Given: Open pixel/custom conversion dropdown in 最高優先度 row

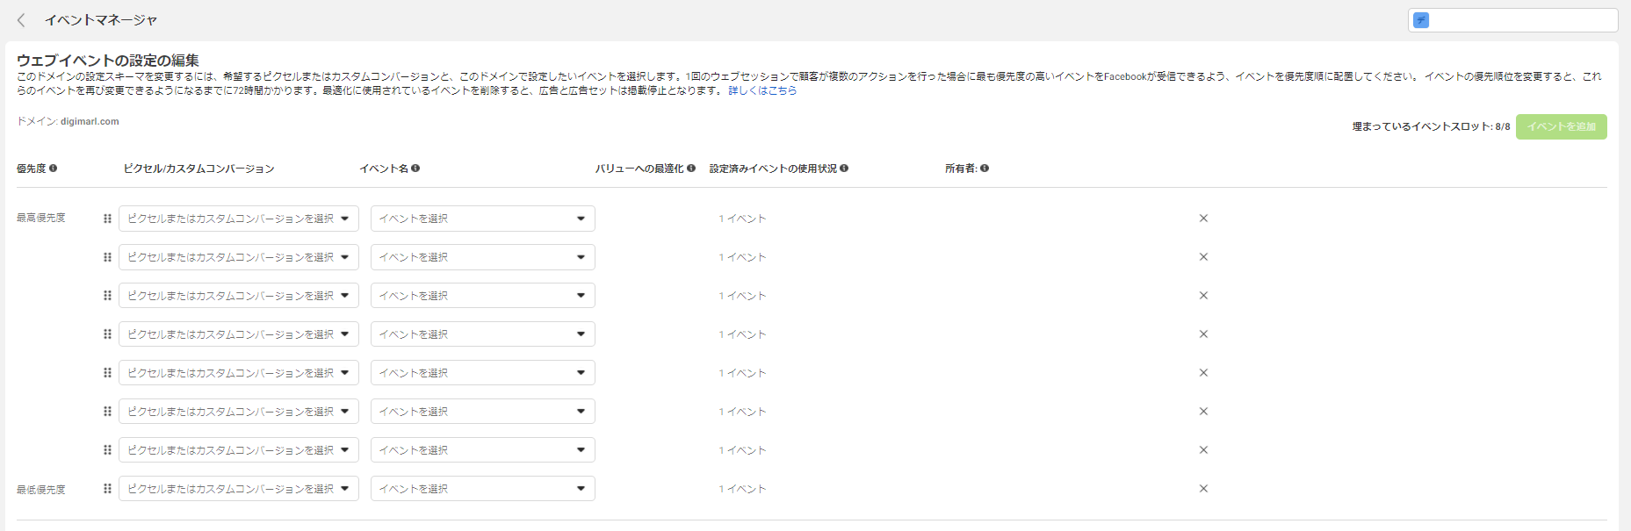Looking at the screenshot, I should click(239, 219).
